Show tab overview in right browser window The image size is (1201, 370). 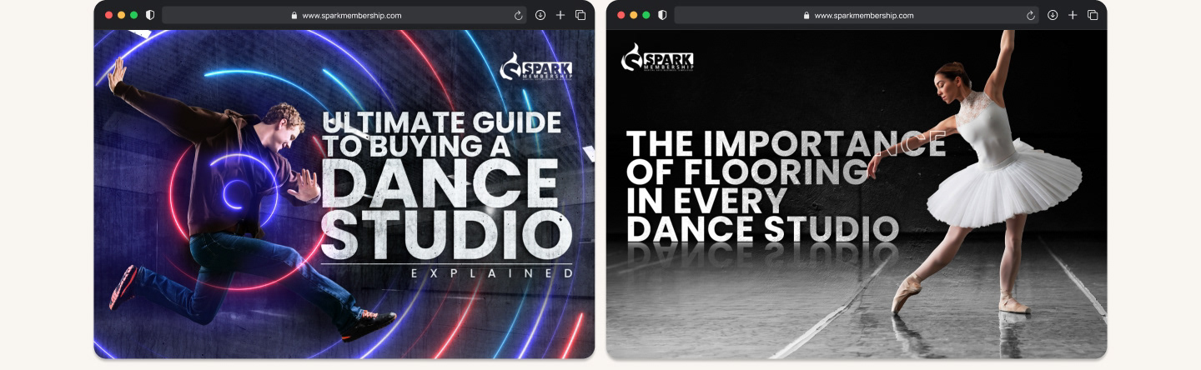pyautogui.click(x=1093, y=15)
